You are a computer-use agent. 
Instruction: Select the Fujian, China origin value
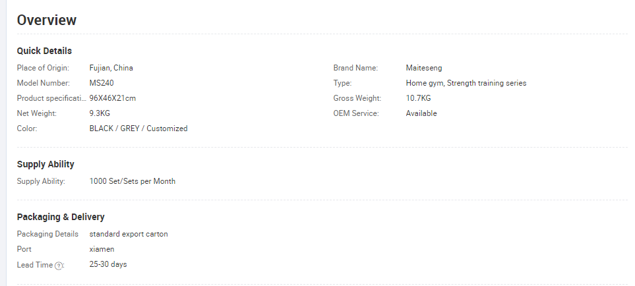coord(111,68)
